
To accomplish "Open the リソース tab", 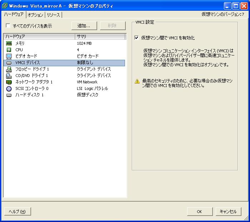I will click(54, 15).
